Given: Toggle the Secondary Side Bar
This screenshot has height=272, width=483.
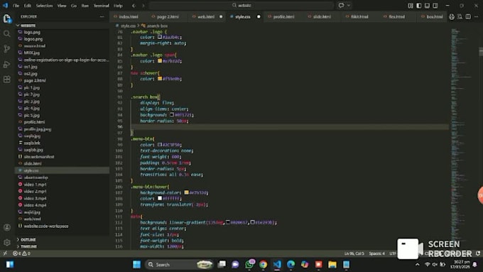Looking at the screenshot, I should pos(435,6).
